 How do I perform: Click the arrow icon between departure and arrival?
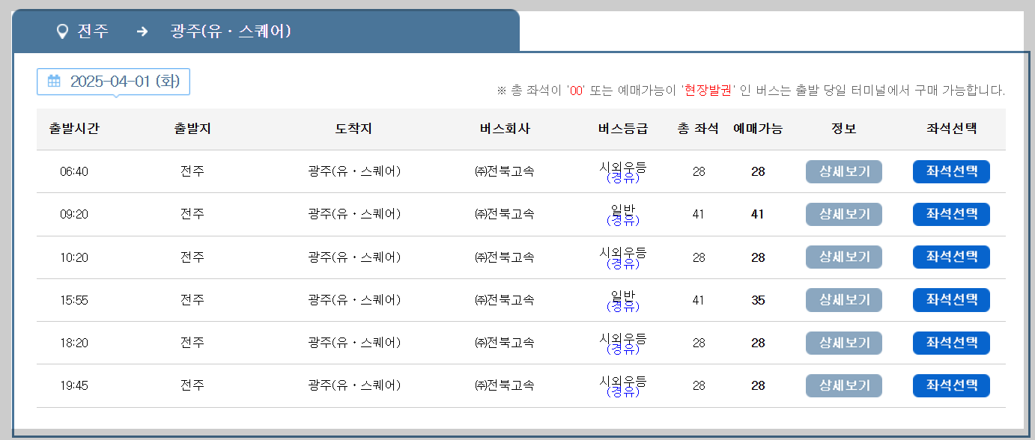click(x=142, y=31)
